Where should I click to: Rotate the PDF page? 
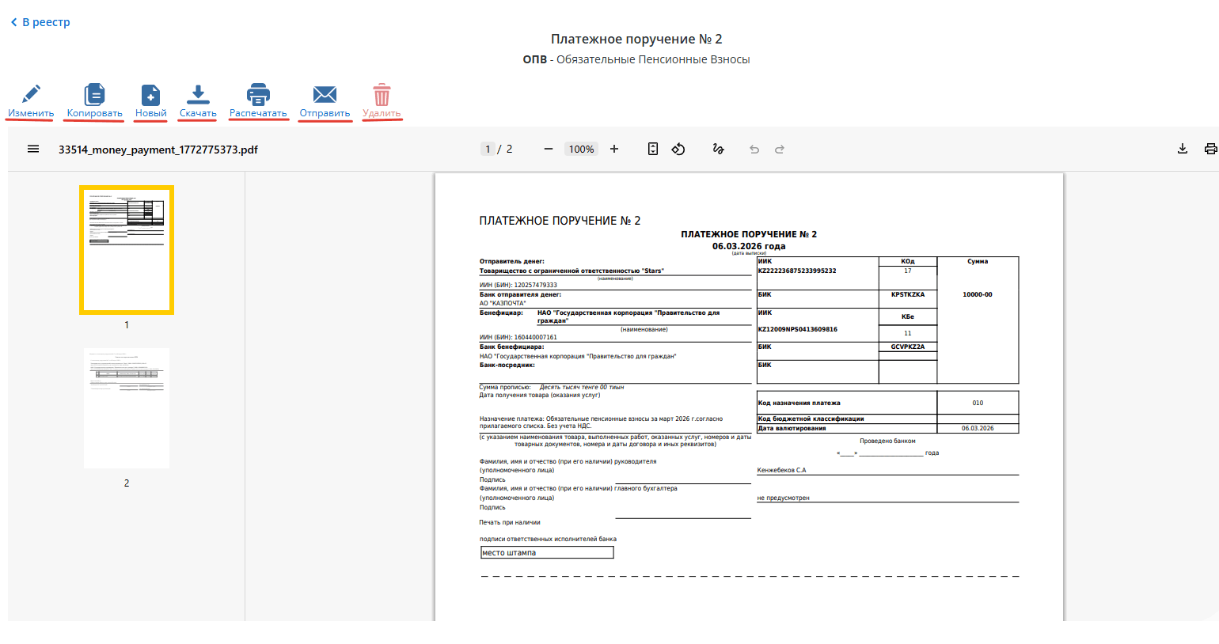tap(678, 149)
